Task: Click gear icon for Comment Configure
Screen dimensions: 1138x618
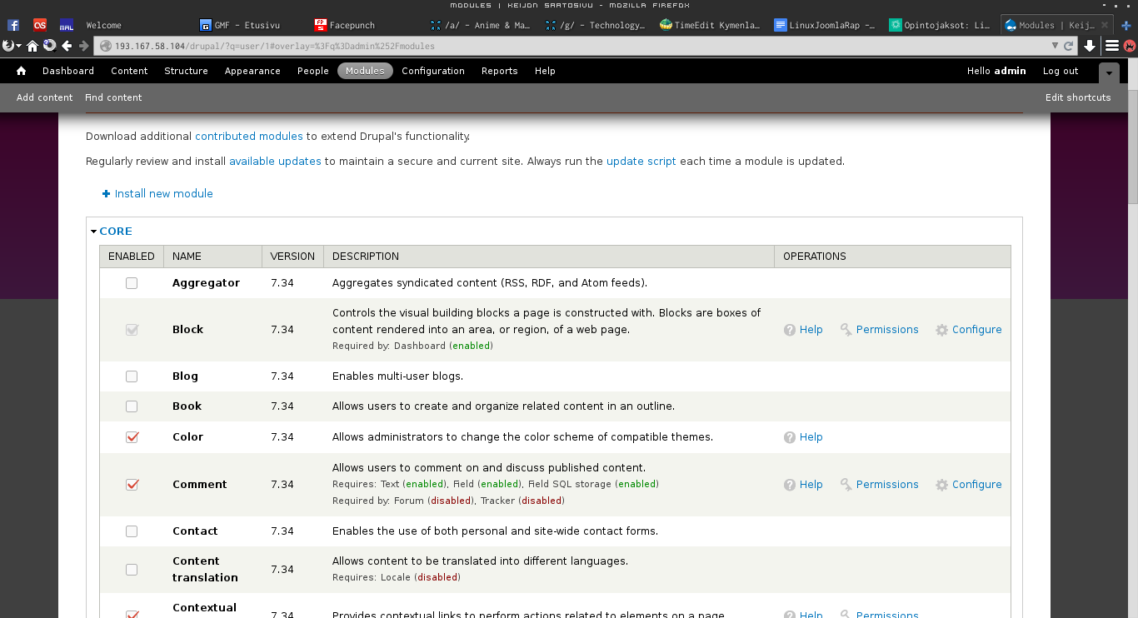Action: 941,485
